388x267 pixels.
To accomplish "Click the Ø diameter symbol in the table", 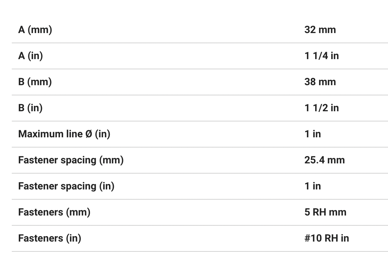I will 89,134.
